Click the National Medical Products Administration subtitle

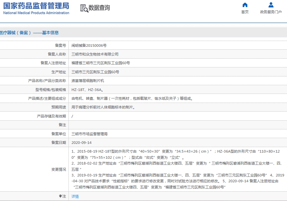pyautogui.click(x=36, y=13)
